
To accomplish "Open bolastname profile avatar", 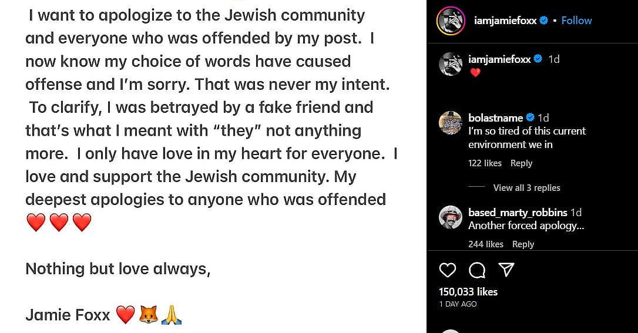I will [x=451, y=123].
